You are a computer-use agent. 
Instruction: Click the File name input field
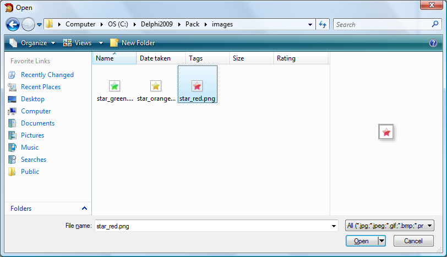[212, 226]
